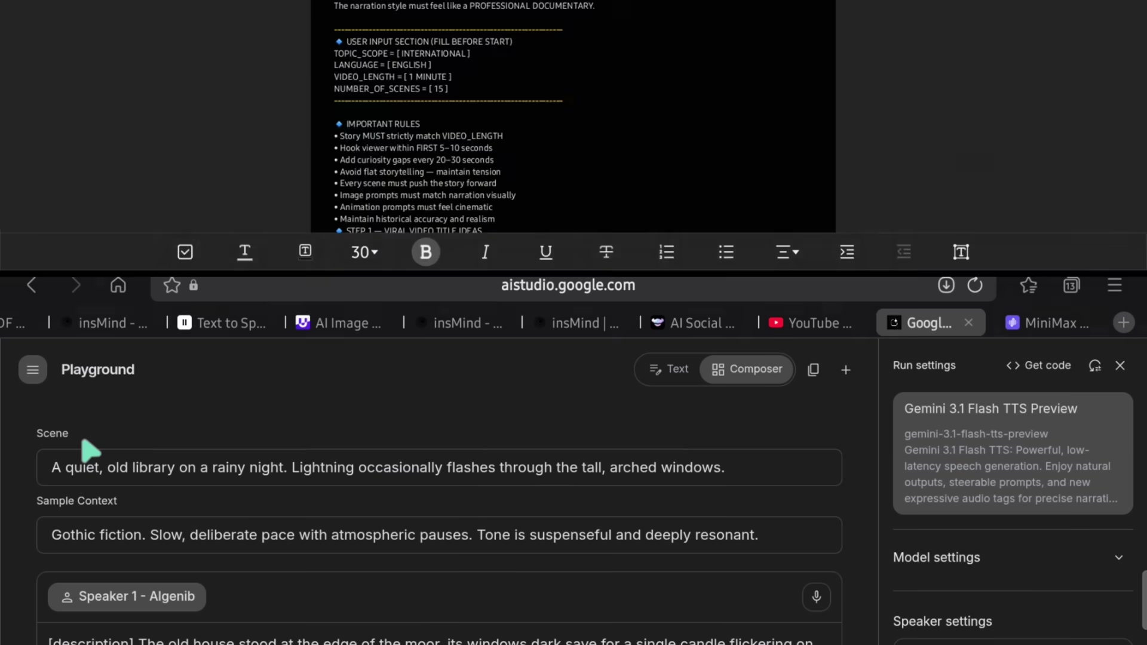Switch to the MiniMax tab
Image resolution: width=1147 pixels, height=645 pixels.
coord(1048,323)
